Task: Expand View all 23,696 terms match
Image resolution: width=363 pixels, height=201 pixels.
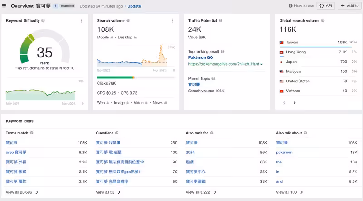Action: [22, 192]
